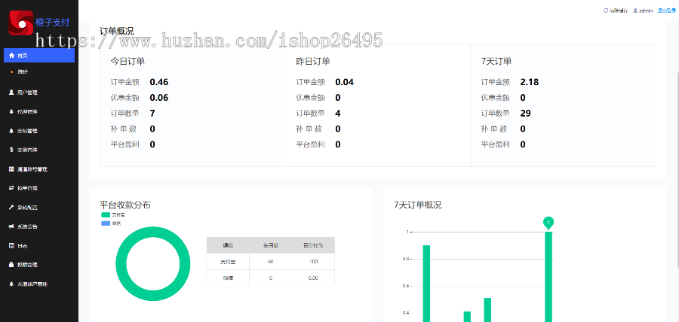Click the 0.6 axis label

click(x=406, y=286)
